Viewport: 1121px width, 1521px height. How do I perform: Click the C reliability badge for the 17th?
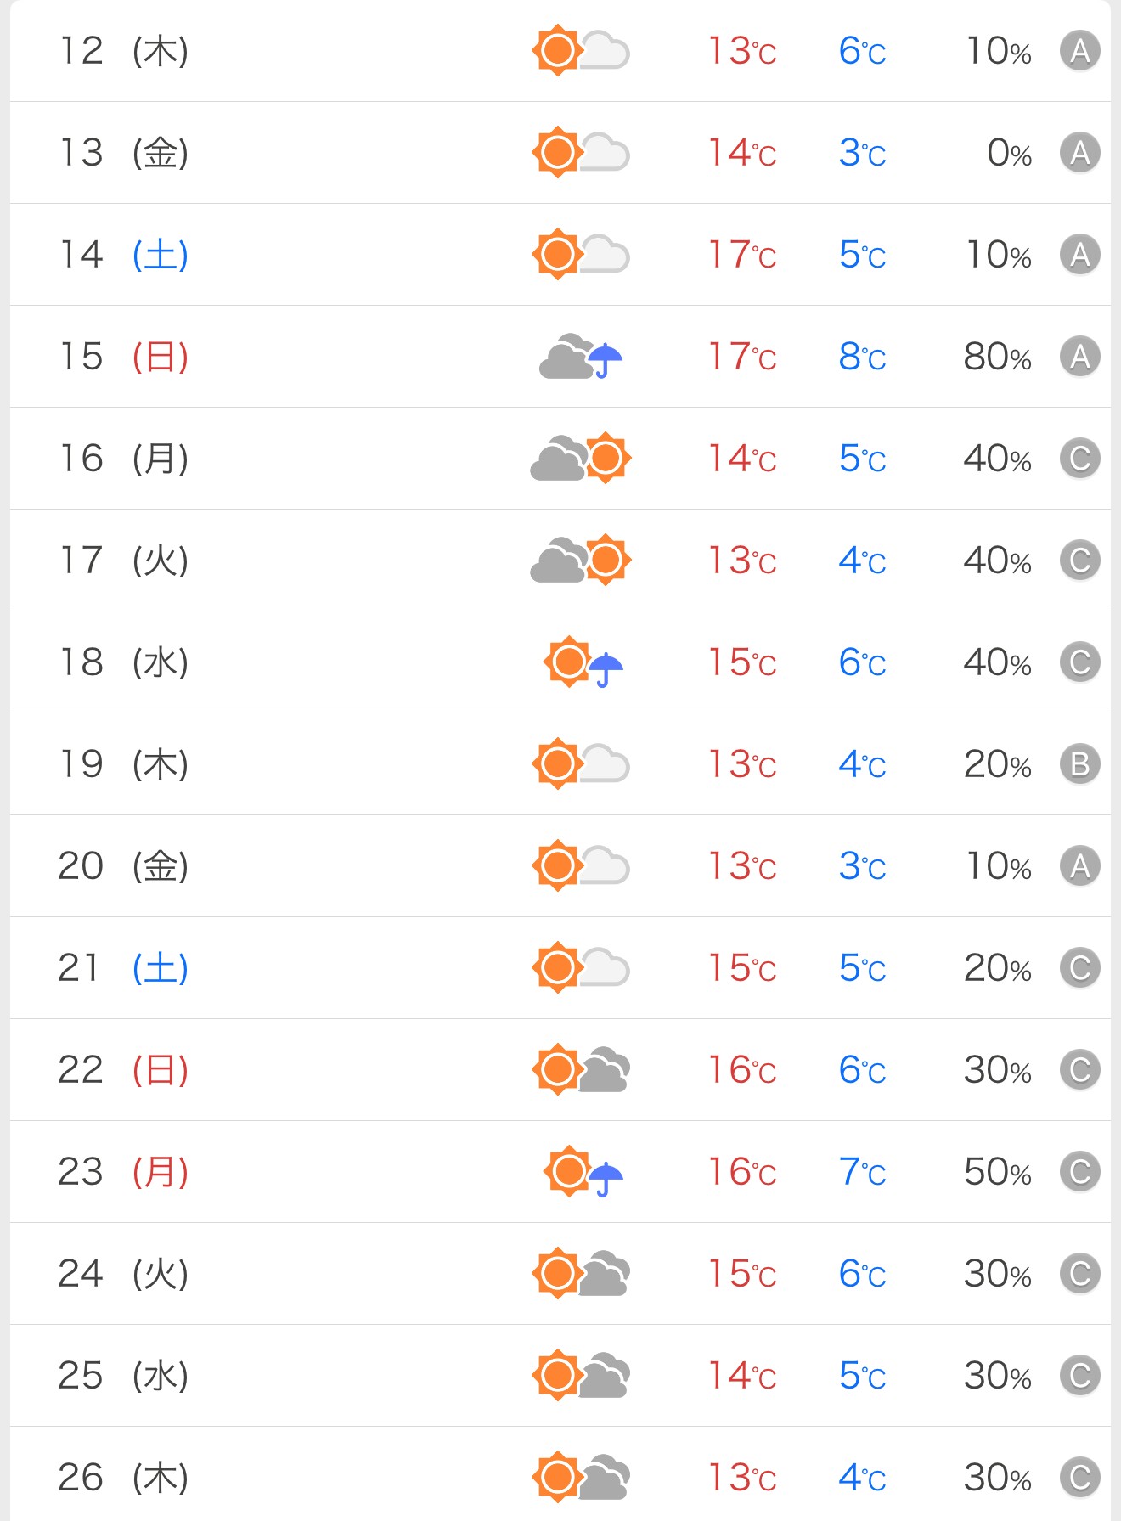tap(1079, 561)
